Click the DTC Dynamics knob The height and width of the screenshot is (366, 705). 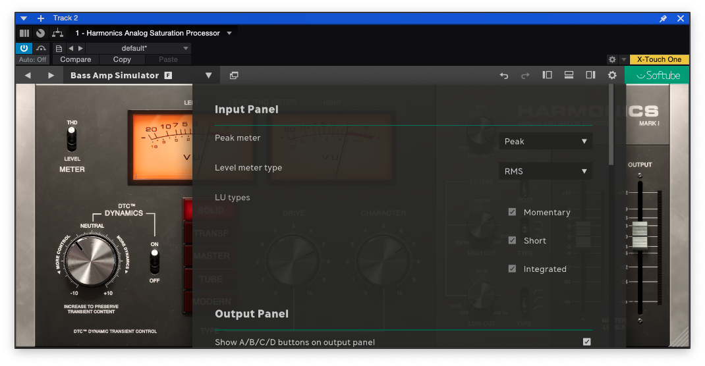(92, 259)
